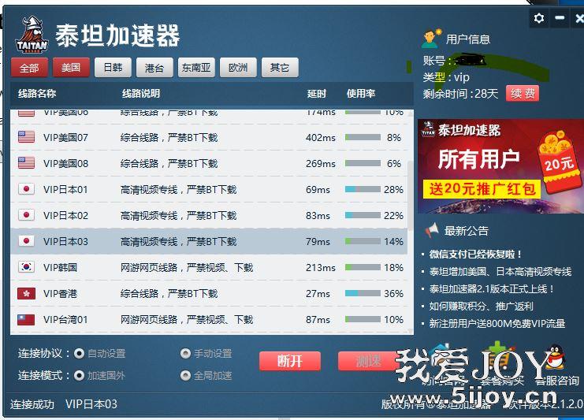
Task: Switch to the 东南亚 region tab
Action: point(196,68)
